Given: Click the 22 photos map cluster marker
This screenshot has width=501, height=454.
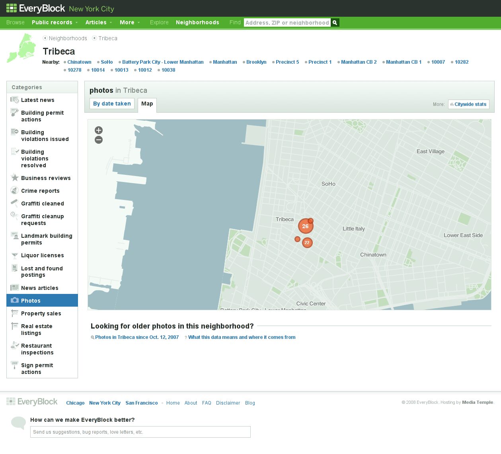Looking at the screenshot, I should coord(307,243).
